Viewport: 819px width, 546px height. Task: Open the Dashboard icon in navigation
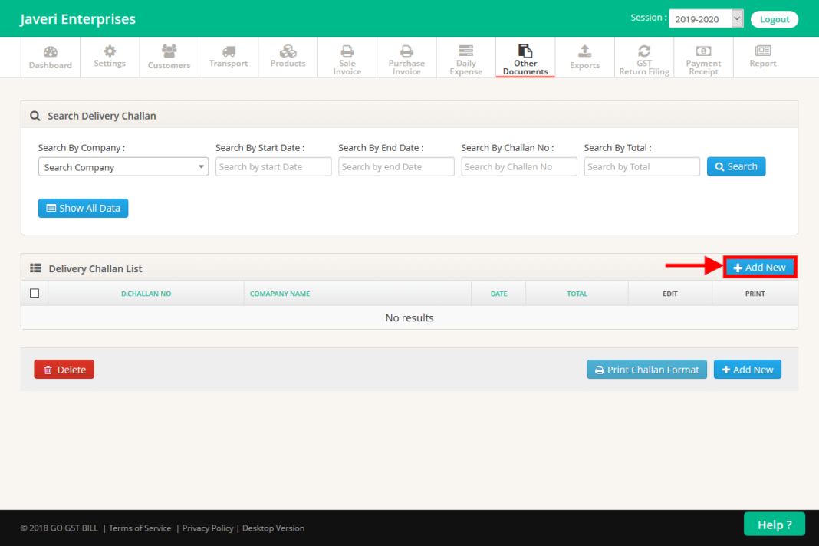tap(50, 56)
